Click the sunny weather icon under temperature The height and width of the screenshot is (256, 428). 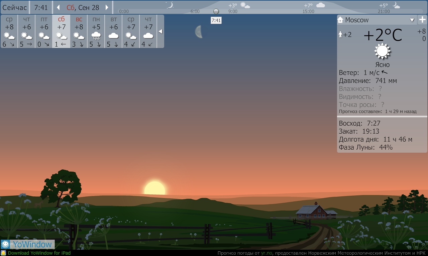[382, 51]
